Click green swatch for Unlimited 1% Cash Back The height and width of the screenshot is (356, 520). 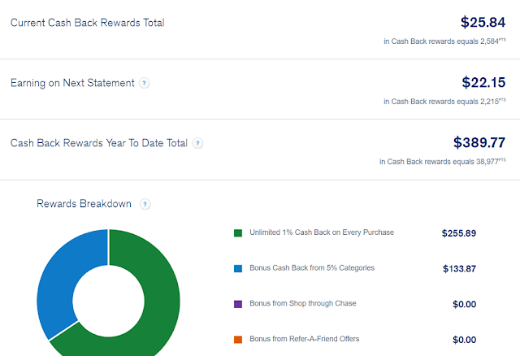pos(238,233)
